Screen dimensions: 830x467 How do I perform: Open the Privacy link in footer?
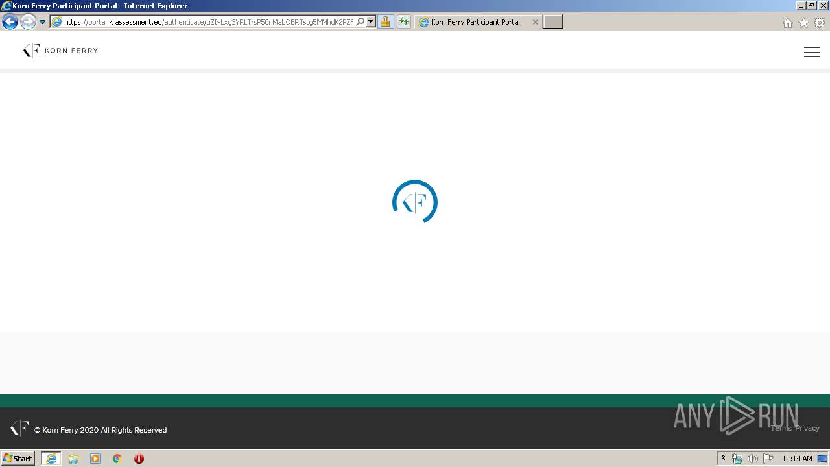[807, 428]
